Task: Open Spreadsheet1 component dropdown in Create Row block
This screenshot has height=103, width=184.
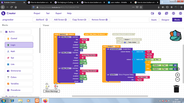Action: click(x=116, y=49)
